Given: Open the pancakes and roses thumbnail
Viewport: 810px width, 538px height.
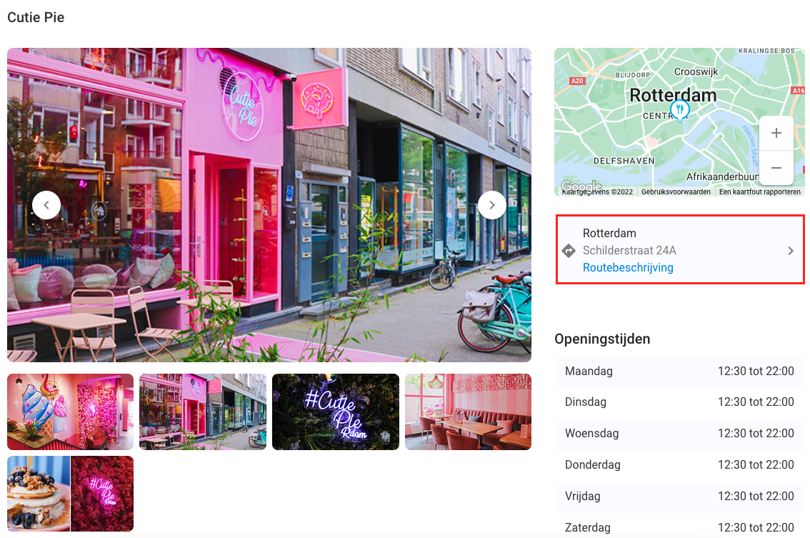Looking at the screenshot, I should click(70, 494).
